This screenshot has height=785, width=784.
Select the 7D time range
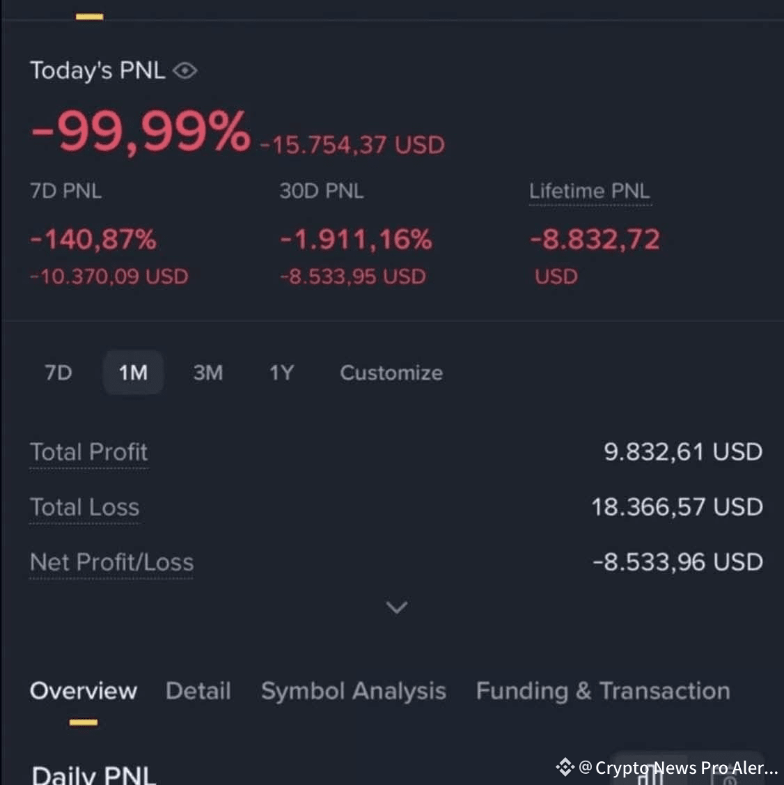click(58, 373)
